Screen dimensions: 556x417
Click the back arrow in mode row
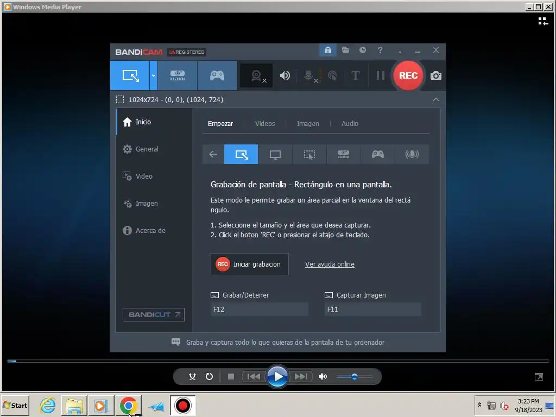(x=213, y=154)
